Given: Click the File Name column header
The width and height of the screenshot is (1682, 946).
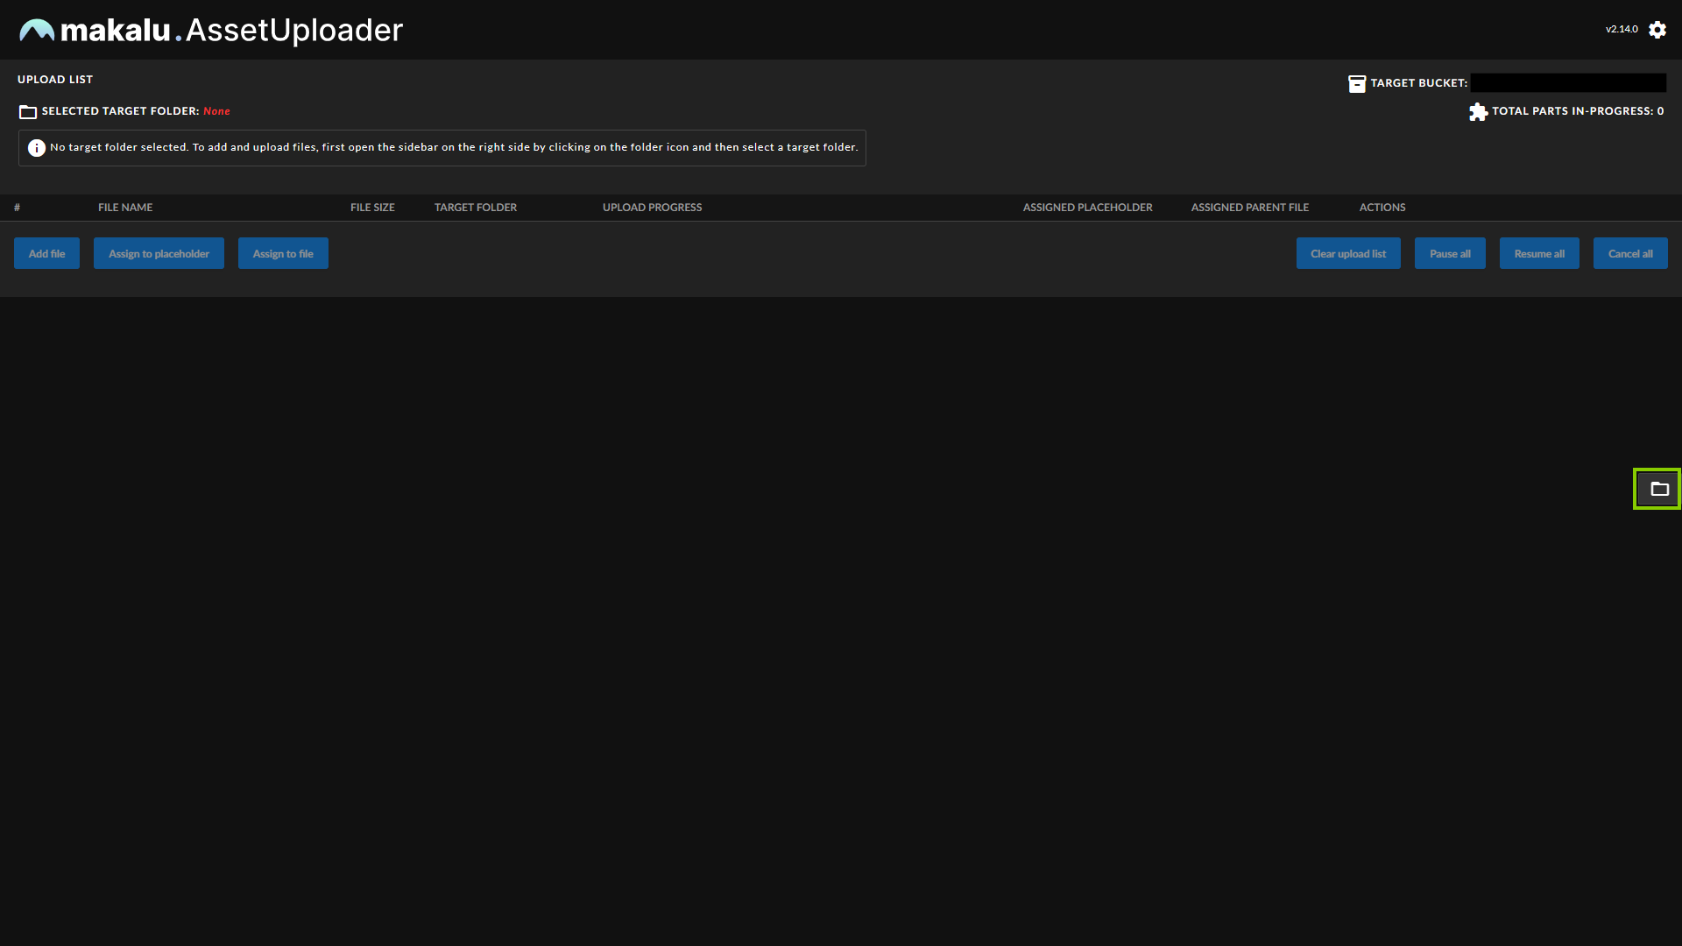Looking at the screenshot, I should [x=124, y=208].
